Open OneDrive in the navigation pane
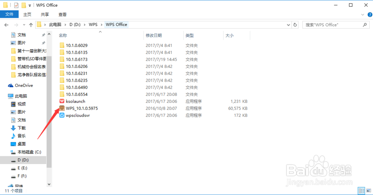 pyautogui.click(x=21, y=85)
